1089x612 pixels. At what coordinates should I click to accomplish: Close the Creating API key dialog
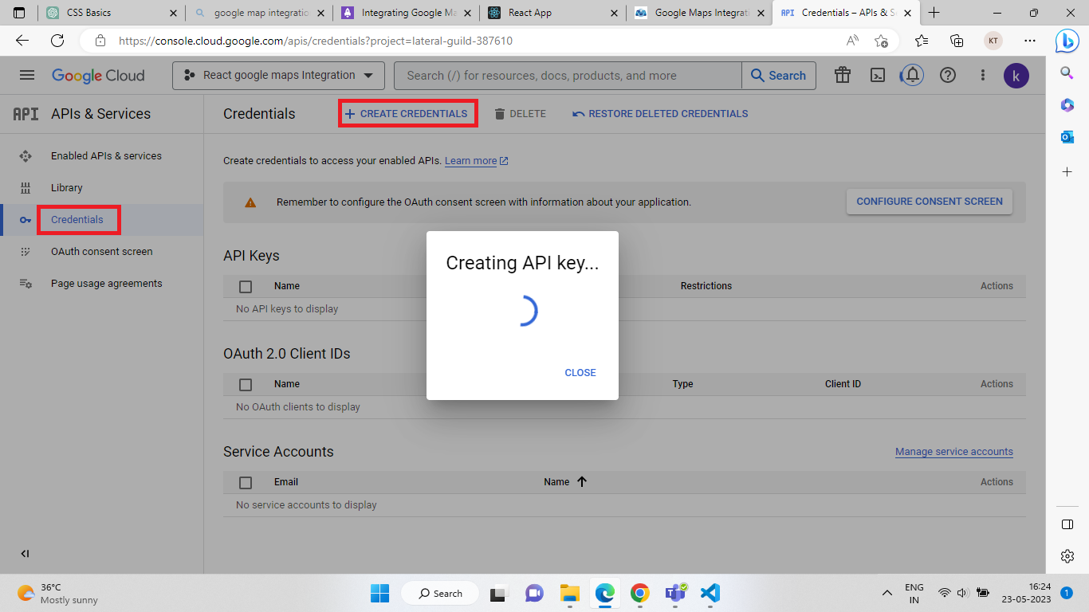(x=580, y=372)
